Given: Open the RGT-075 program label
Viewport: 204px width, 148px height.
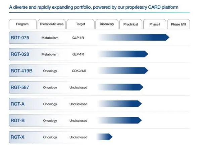Looking at the screenshot, I should point(20,38).
